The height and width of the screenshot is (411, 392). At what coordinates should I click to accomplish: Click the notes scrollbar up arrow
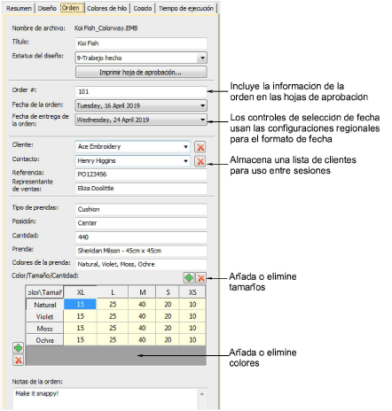tap(202, 394)
